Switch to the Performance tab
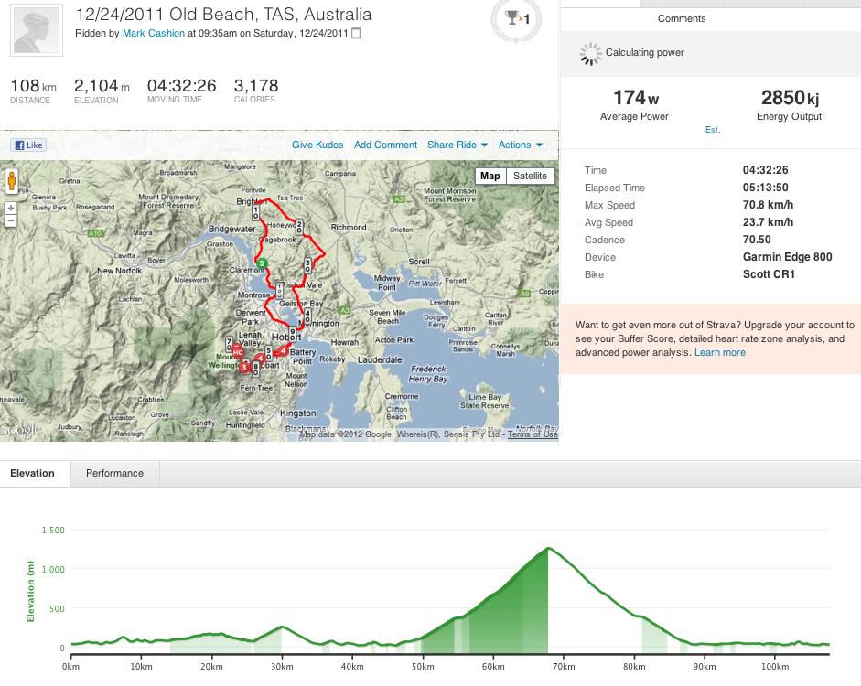 coord(114,473)
